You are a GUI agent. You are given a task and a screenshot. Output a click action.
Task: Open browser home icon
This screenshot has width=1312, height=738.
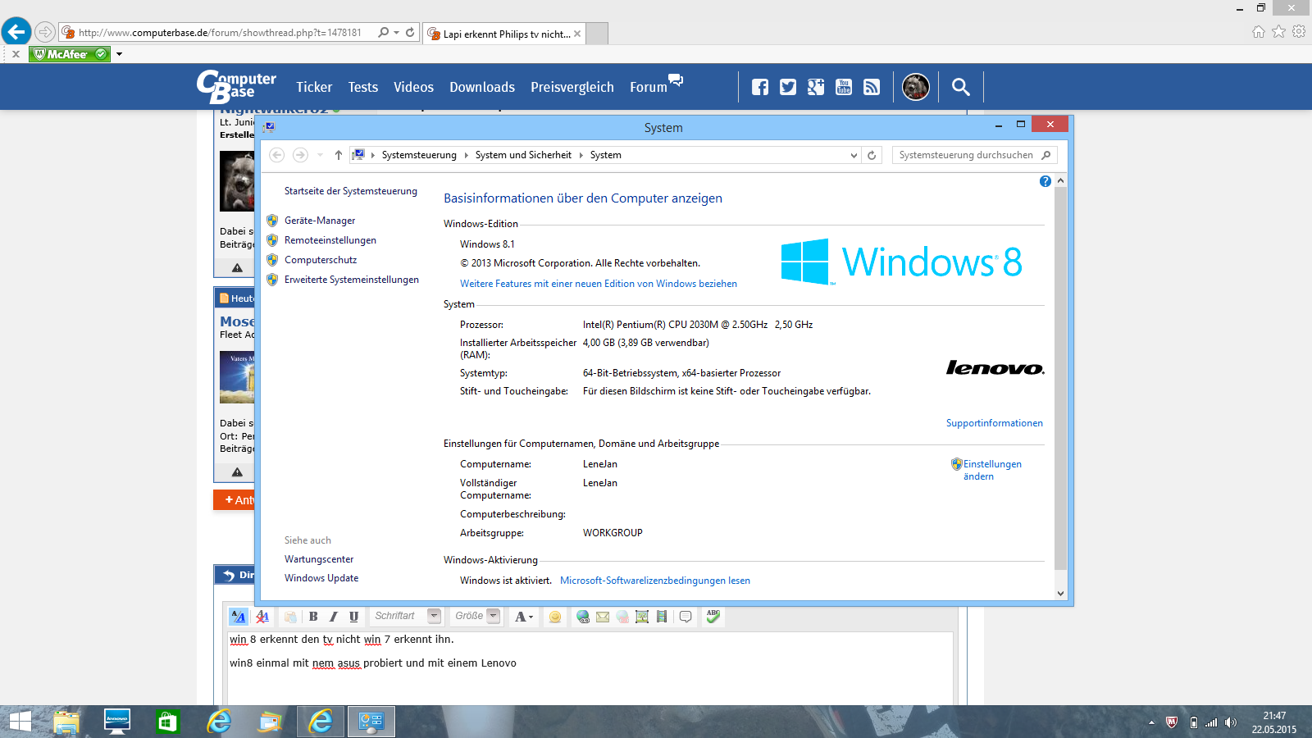pos(1259,32)
